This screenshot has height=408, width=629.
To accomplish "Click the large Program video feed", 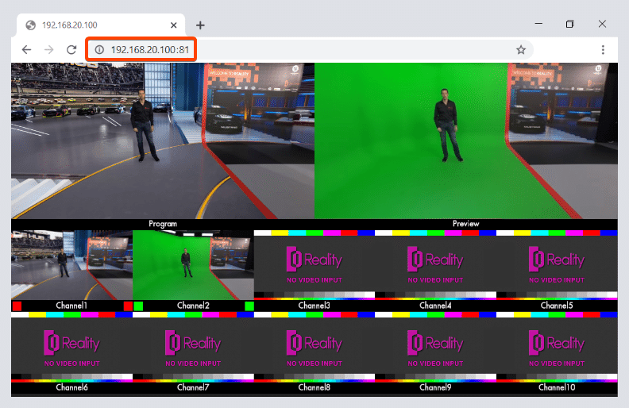I will coord(163,140).
